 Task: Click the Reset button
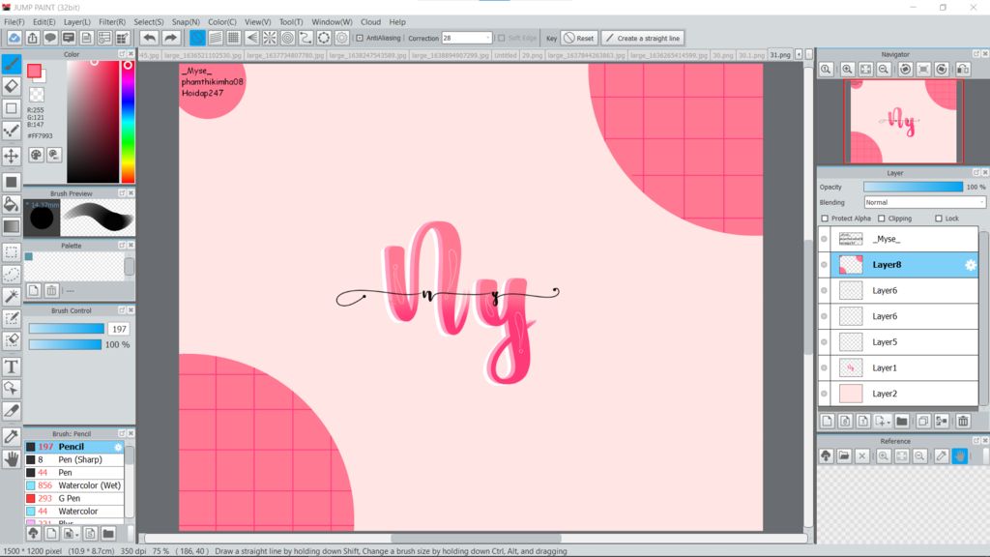[579, 38]
